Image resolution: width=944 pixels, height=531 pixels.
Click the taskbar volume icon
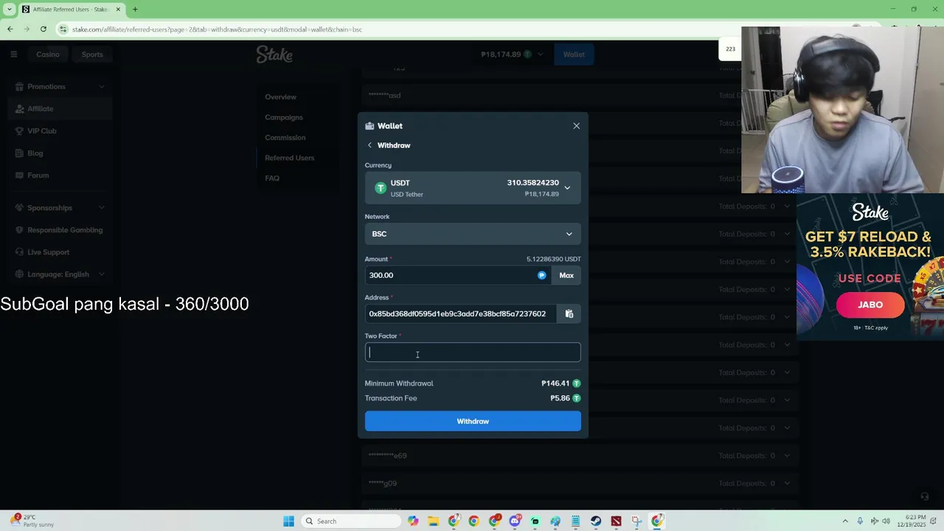pyautogui.click(x=886, y=521)
